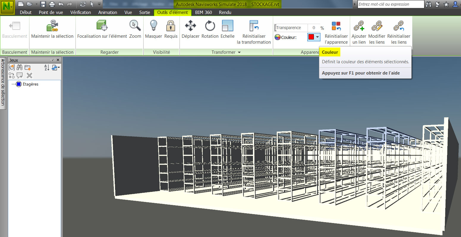Click Save selection set icon in Jeux panel
Screen dimensions: 461x237
pyautogui.click(x=12, y=68)
